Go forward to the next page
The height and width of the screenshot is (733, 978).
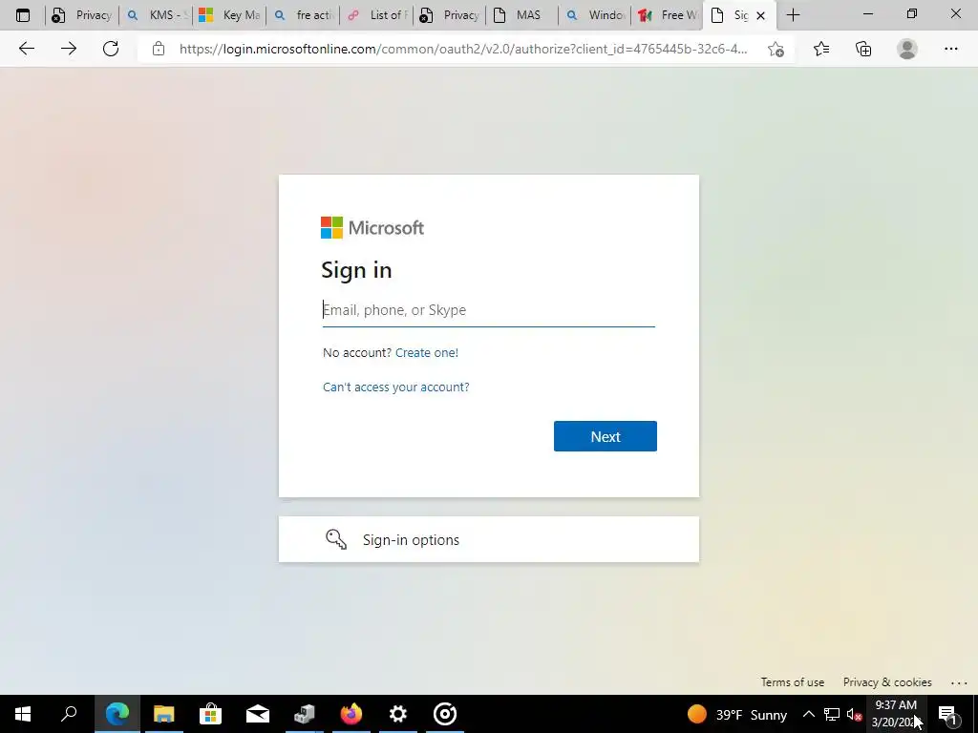(69, 49)
